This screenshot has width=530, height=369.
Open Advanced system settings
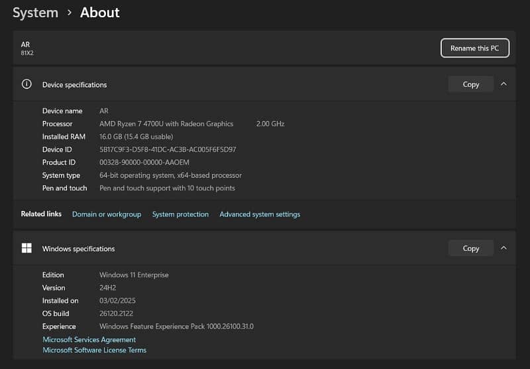click(260, 214)
